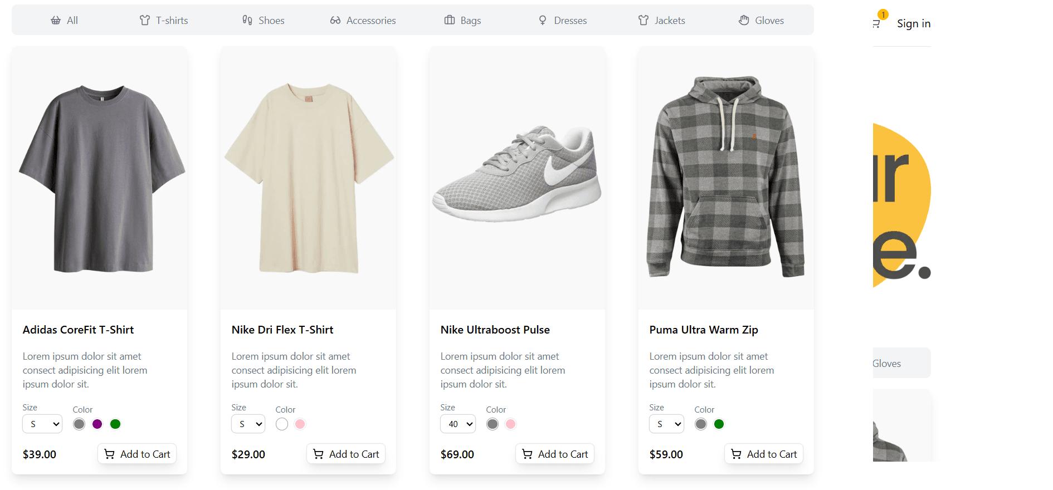Click the Puma plaid hoodie product image

pos(726,177)
